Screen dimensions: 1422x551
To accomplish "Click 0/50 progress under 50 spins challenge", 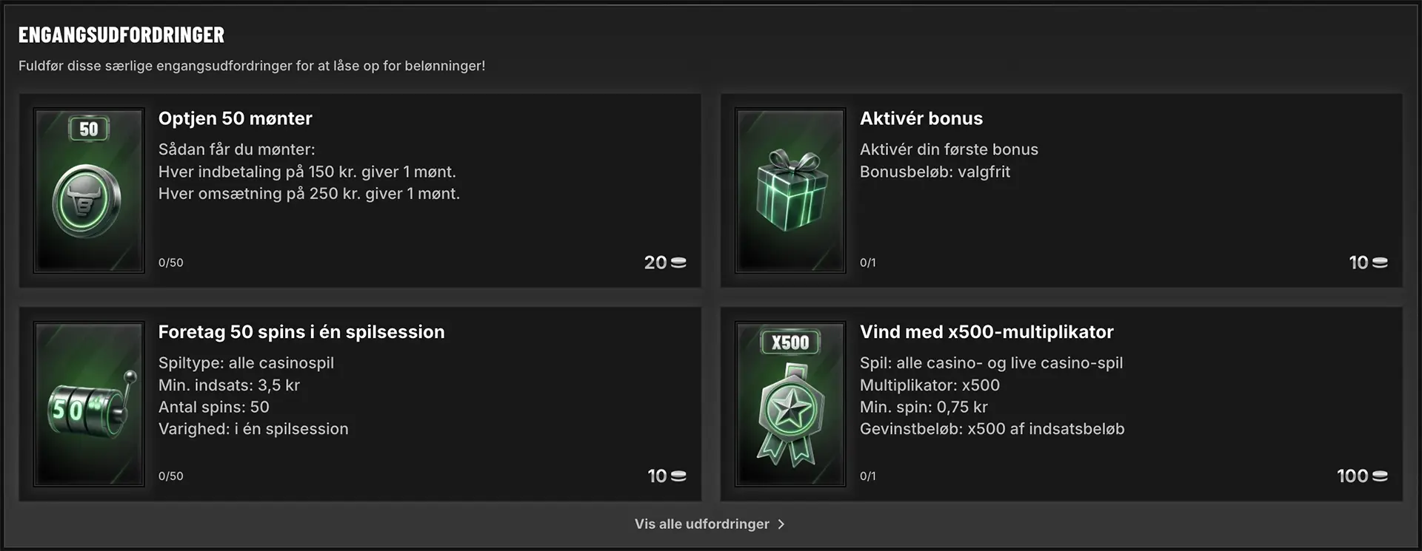I will tap(170, 476).
